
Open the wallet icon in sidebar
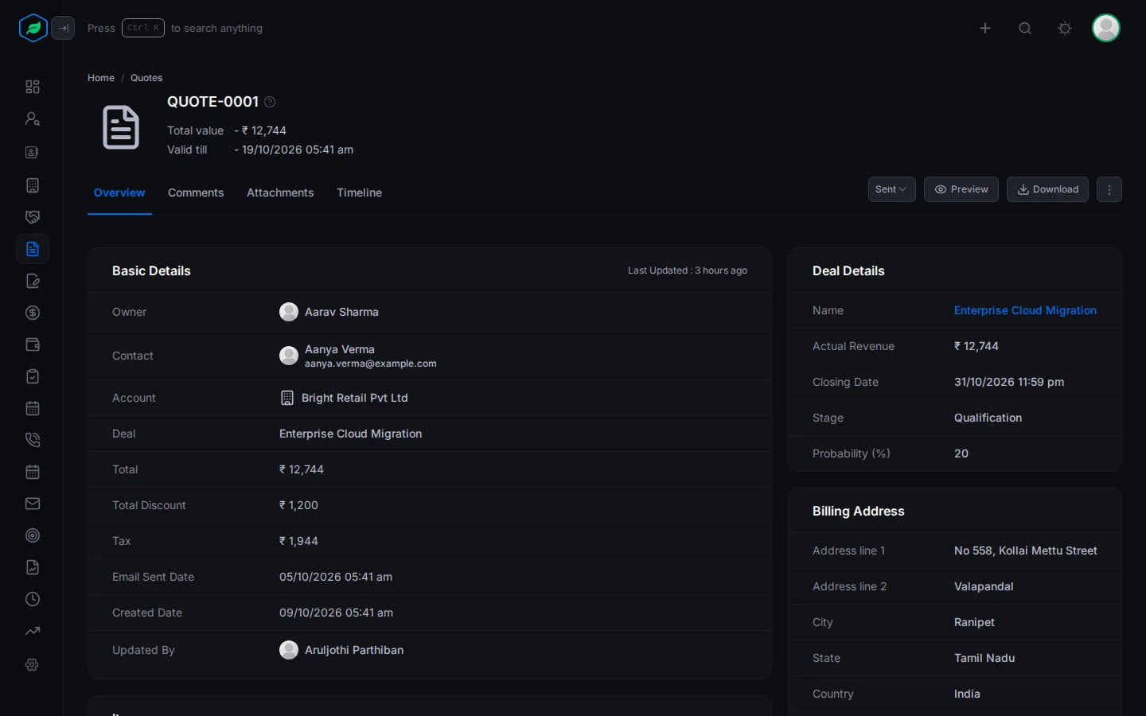coord(33,344)
